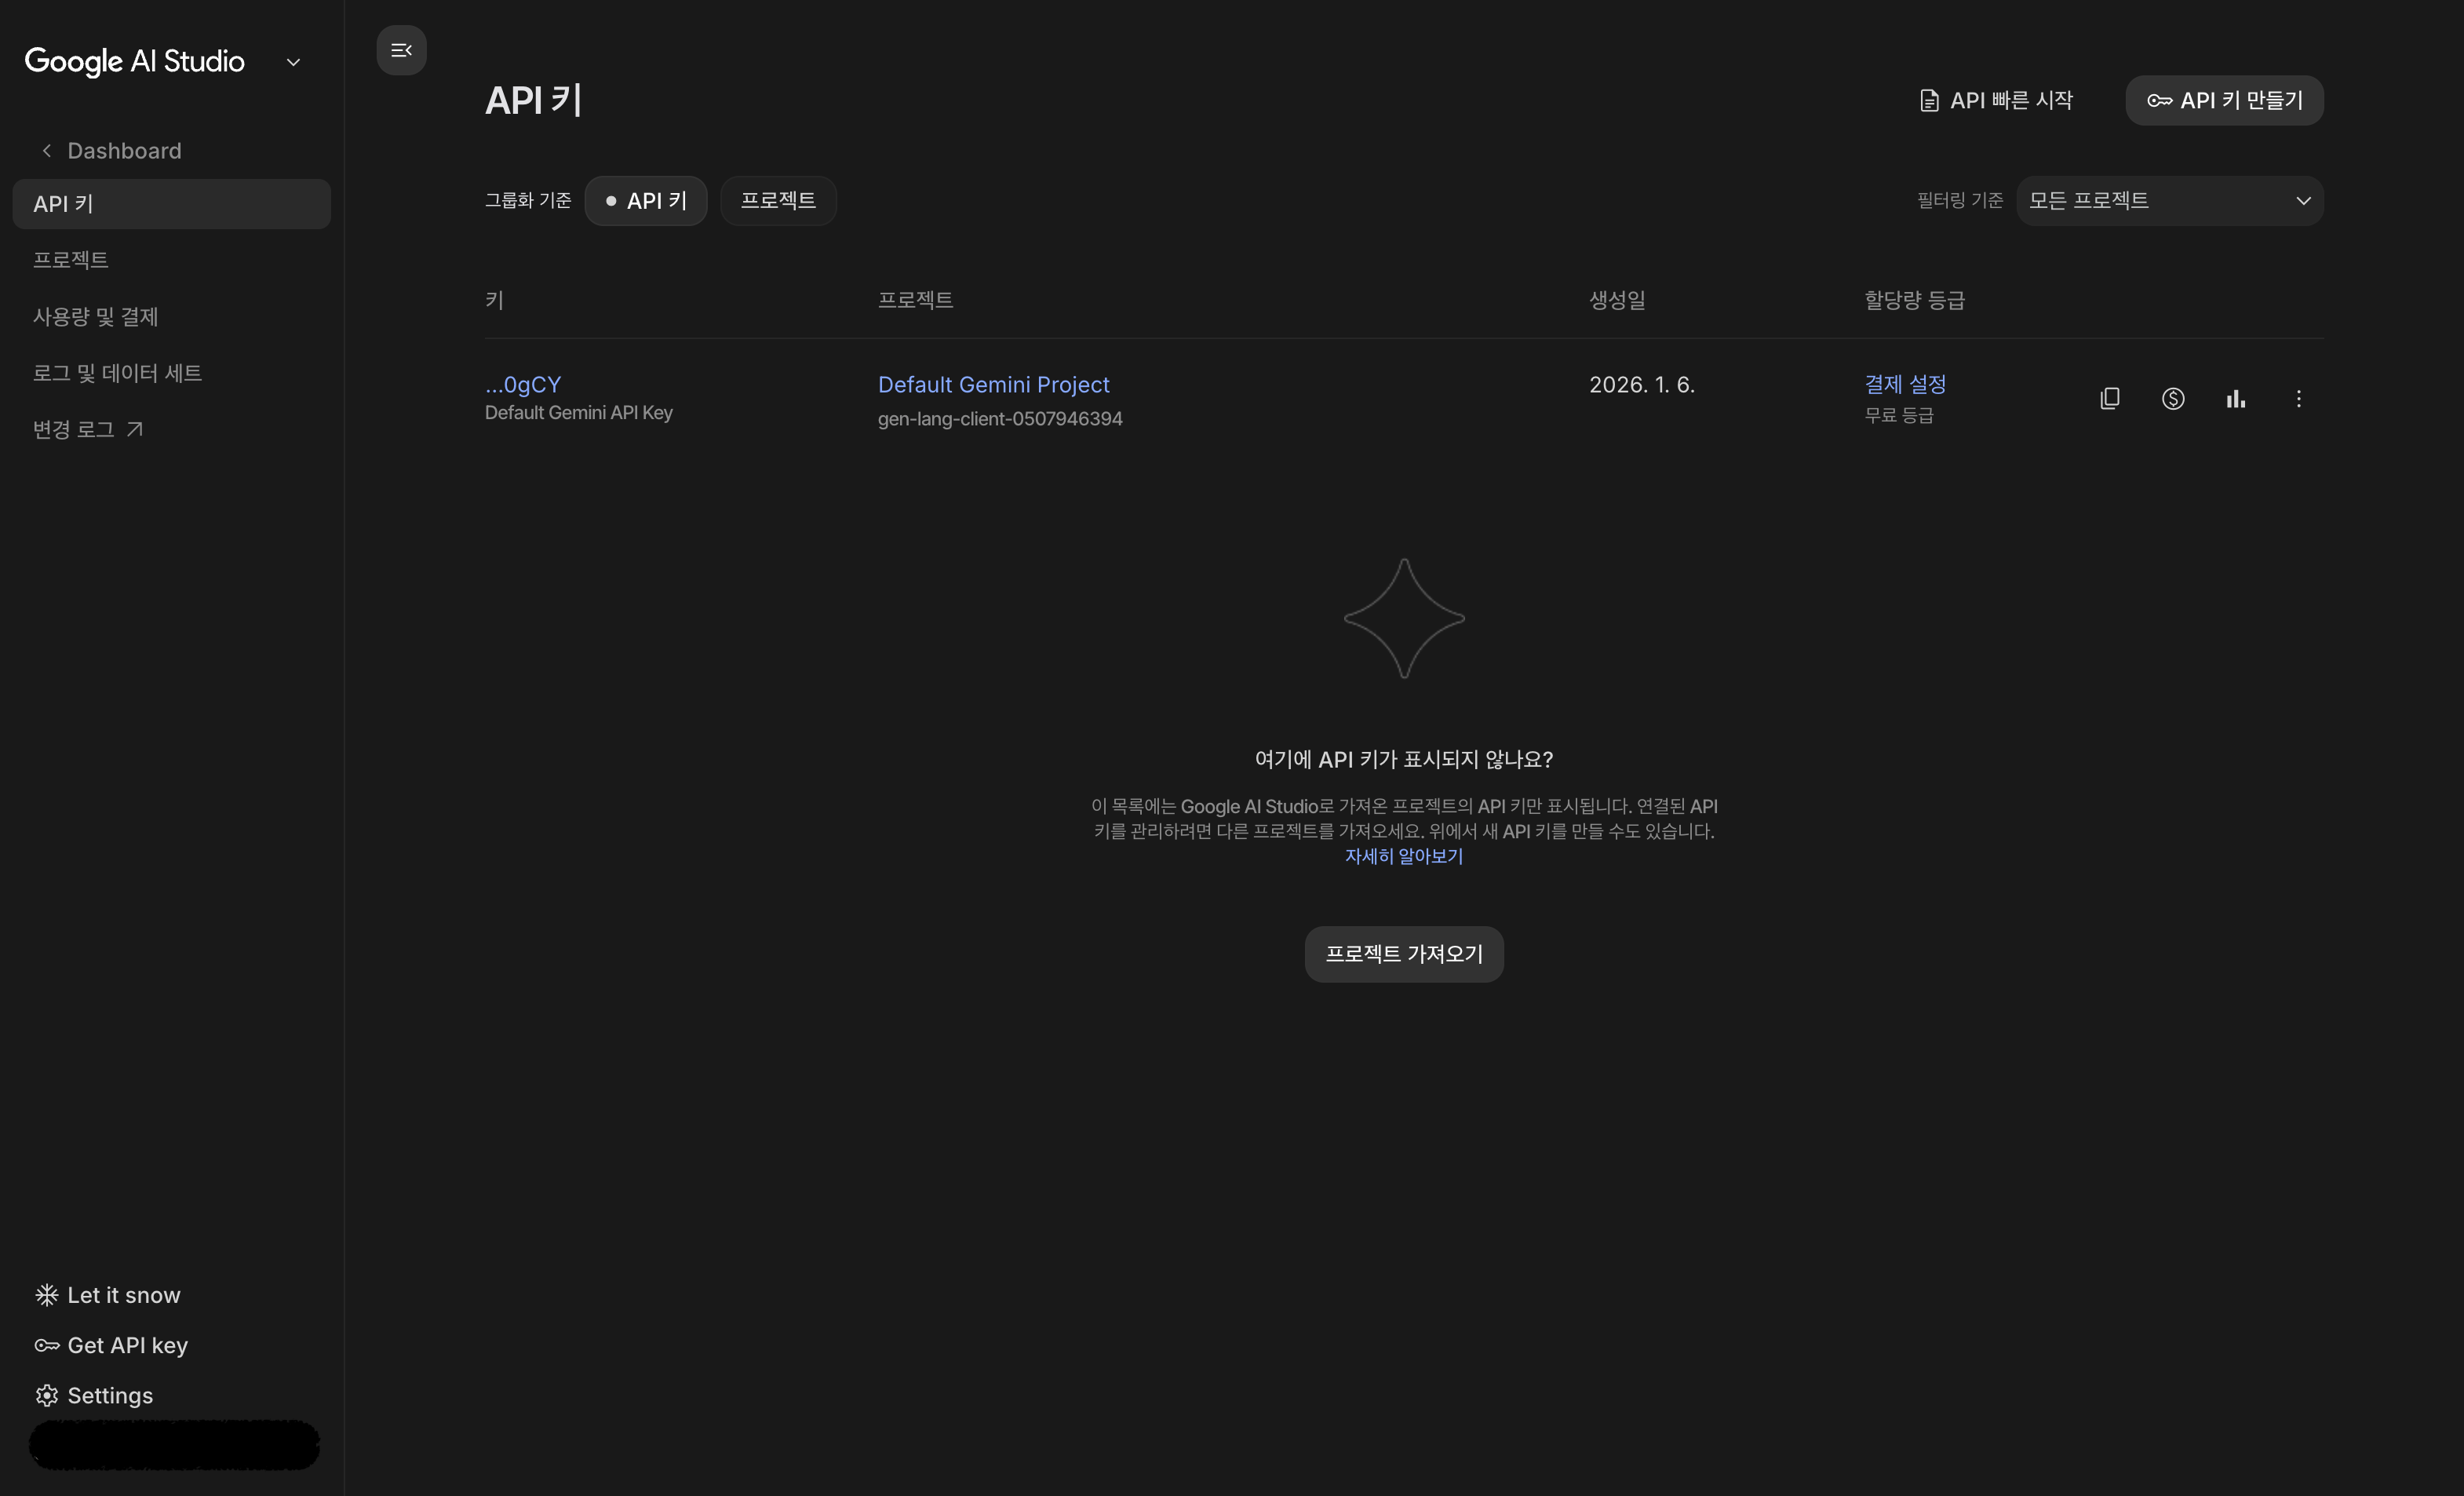Screen dimensions: 2464x1496
Task: Copy the ...0gCY API key
Action: point(2110,399)
